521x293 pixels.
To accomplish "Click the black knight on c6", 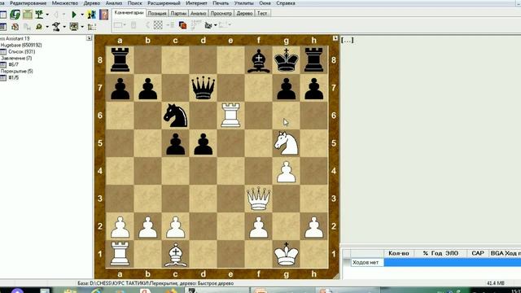I will pos(176,116).
